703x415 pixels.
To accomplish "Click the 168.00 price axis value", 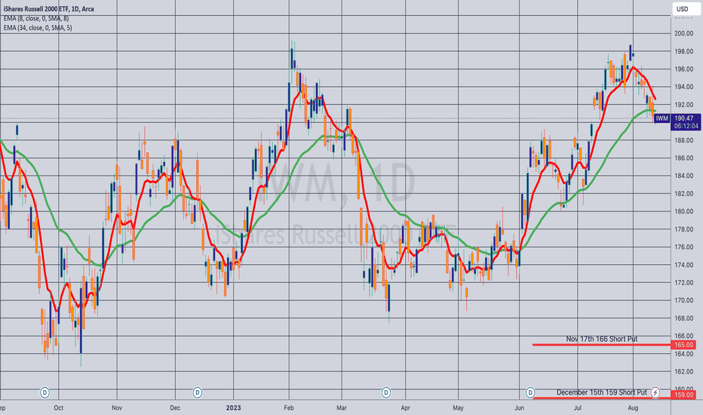I will click(x=683, y=318).
